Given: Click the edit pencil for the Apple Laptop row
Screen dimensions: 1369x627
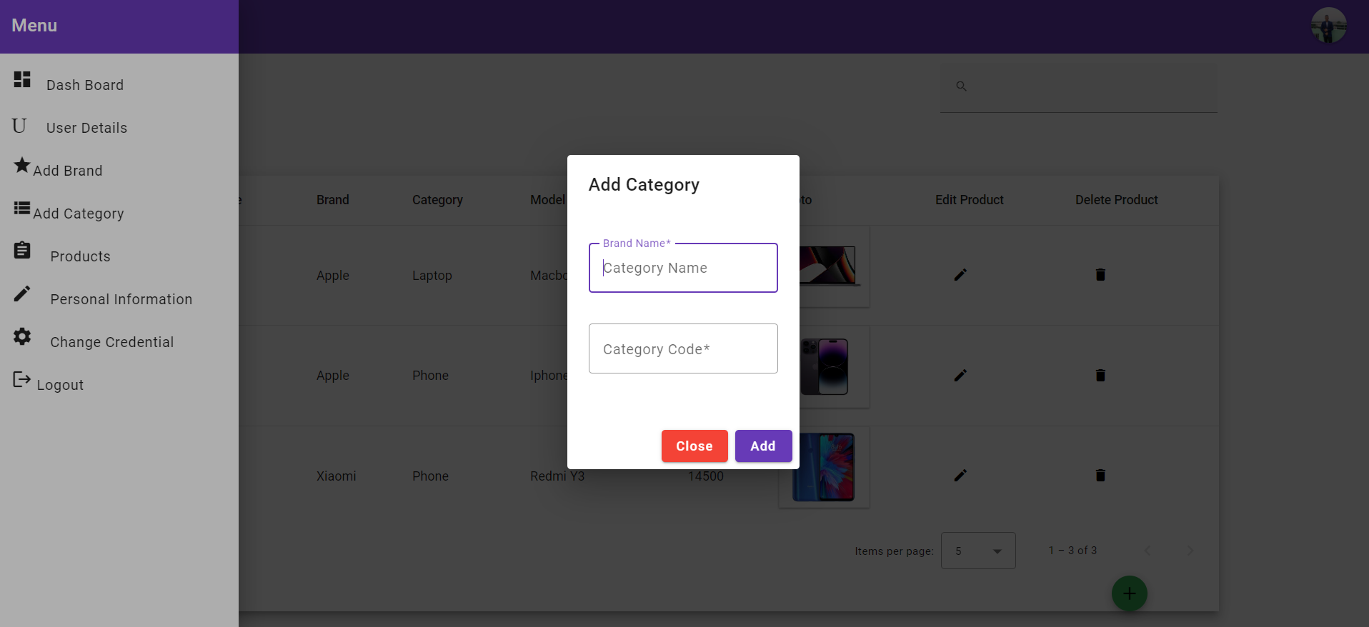Looking at the screenshot, I should 960,275.
